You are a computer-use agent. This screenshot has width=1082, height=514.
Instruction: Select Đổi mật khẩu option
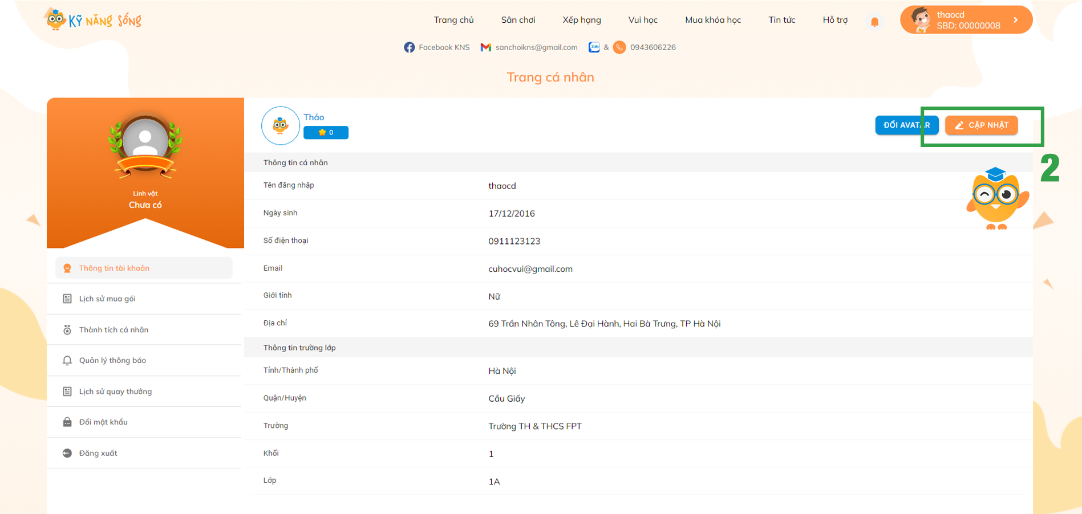coord(103,422)
